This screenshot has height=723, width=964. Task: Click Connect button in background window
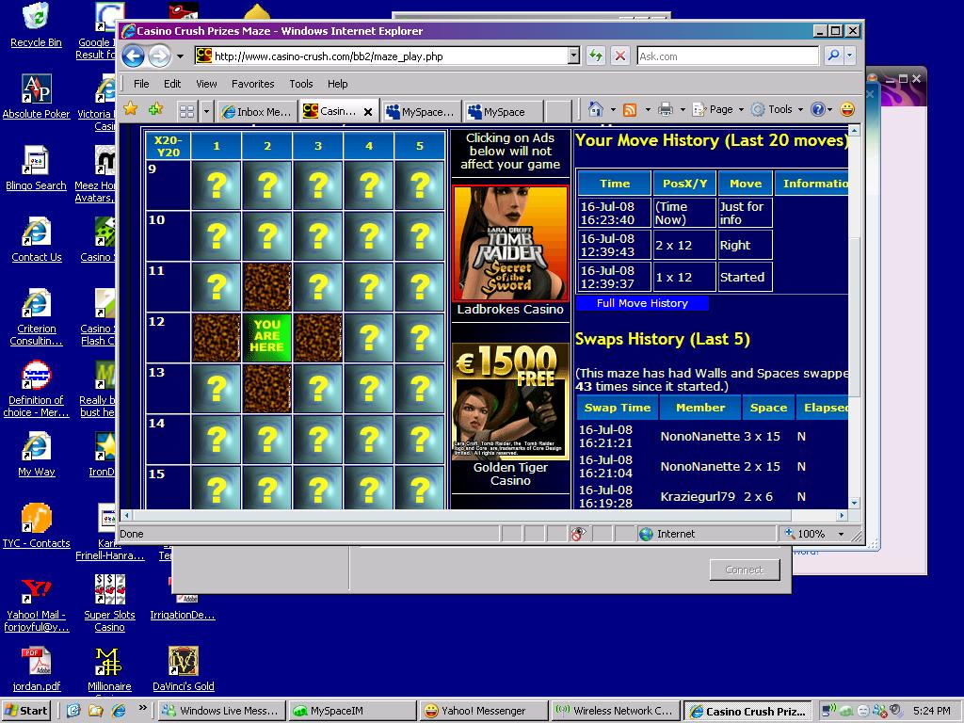point(745,570)
